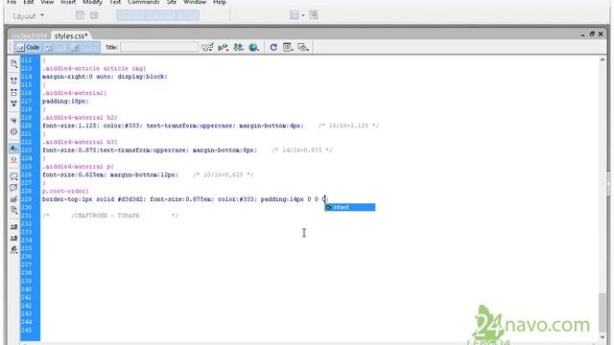
Task: Click the Tabular Data icon
Action: click(x=314, y=15)
